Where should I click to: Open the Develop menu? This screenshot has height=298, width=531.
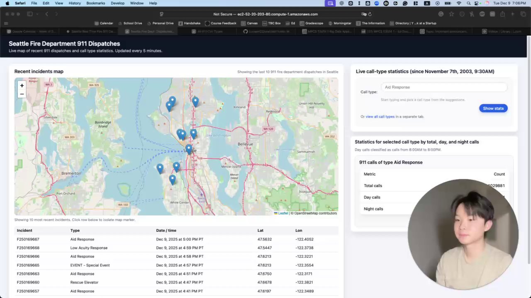118,3
